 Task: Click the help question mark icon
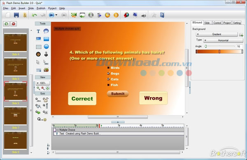pyautogui.click(x=162, y=15)
